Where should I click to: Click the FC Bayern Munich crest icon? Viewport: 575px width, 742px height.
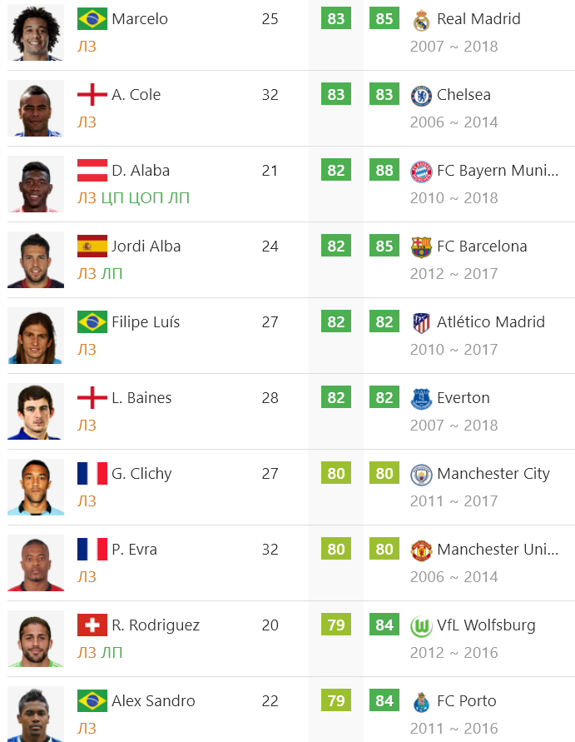click(421, 172)
